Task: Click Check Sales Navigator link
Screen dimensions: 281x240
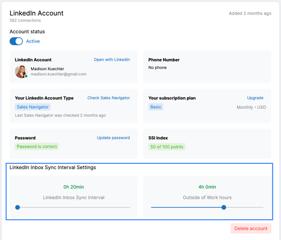Action: tap(109, 98)
